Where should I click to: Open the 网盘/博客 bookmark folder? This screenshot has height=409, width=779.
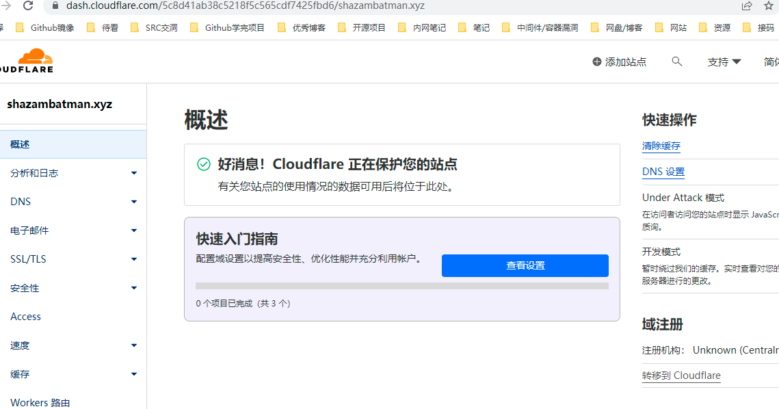pyautogui.click(x=616, y=28)
